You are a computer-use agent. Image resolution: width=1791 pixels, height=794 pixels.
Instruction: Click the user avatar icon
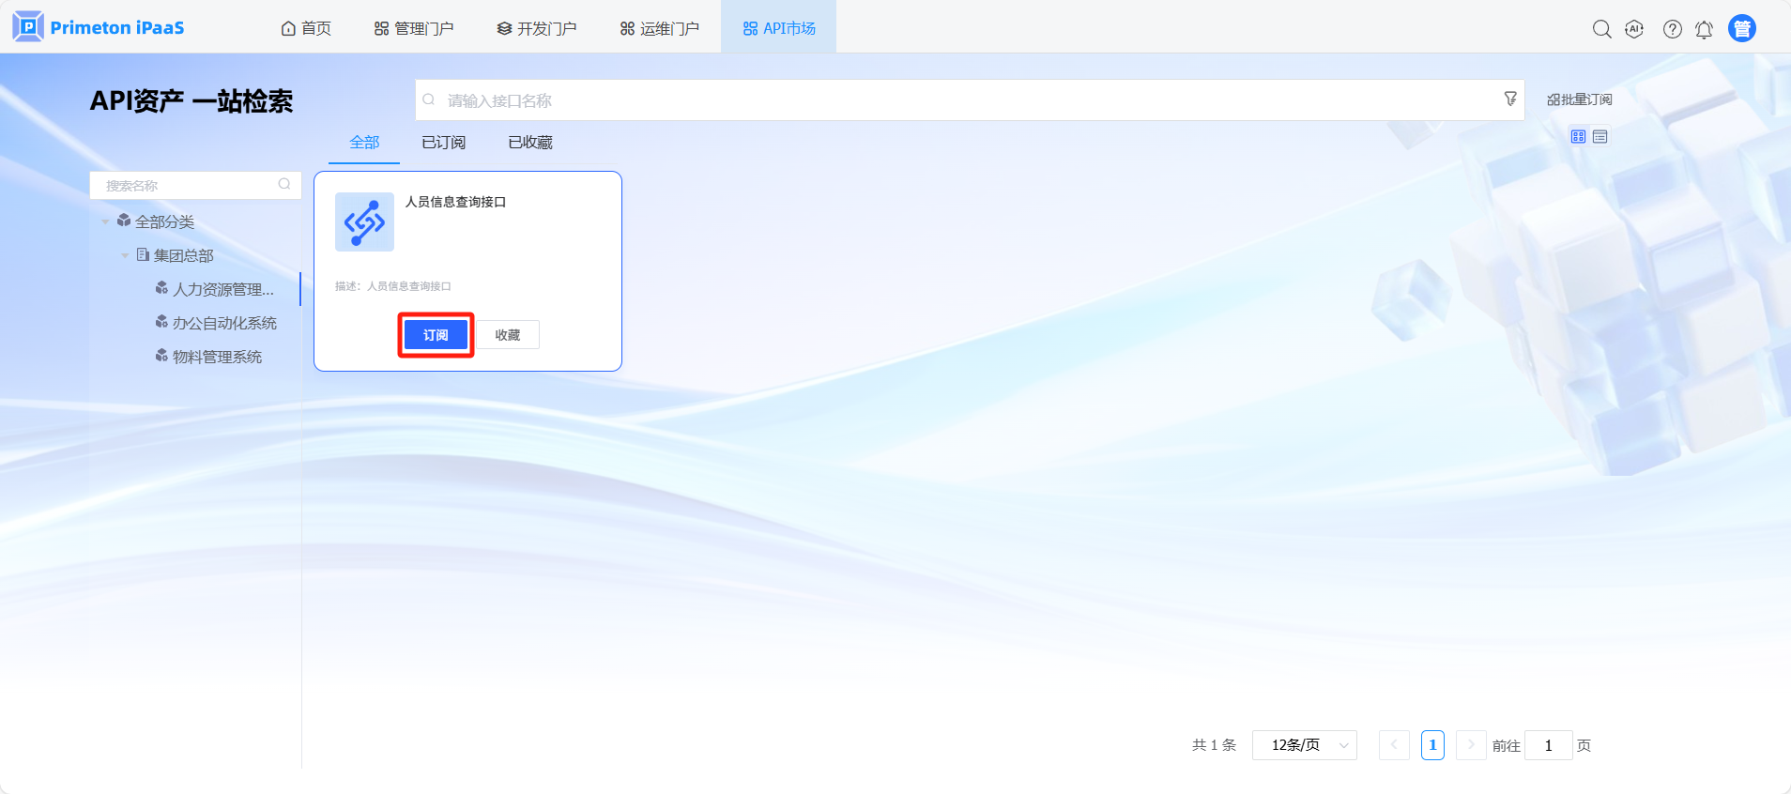click(1741, 29)
